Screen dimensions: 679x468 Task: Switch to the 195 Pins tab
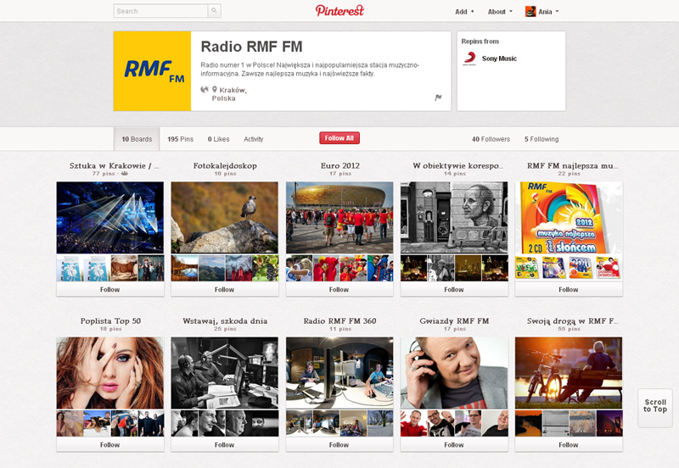(180, 139)
